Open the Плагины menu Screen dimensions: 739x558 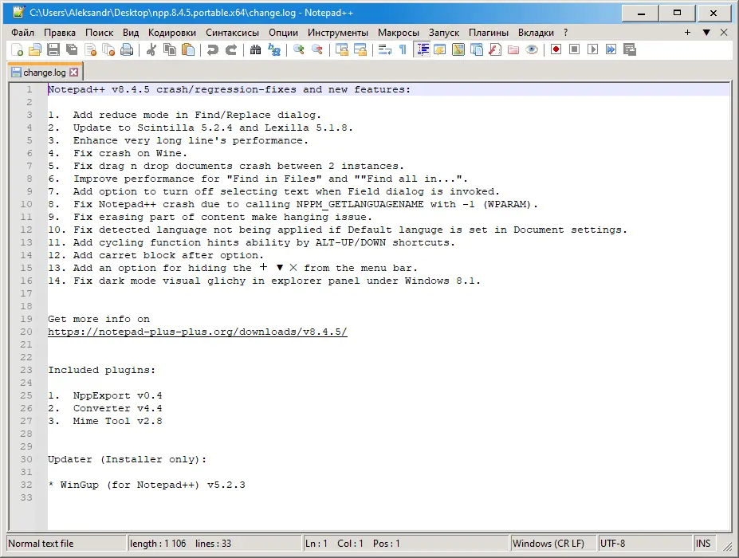488,33
